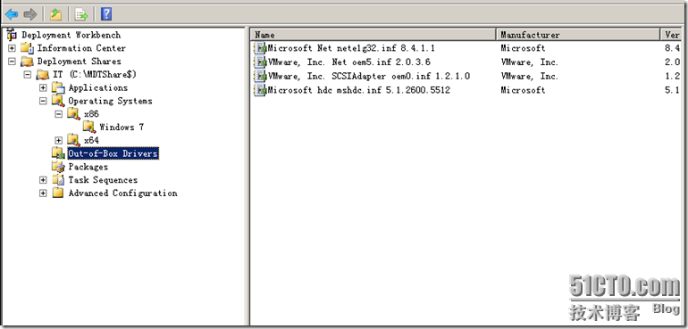Select the Advanced Configuration tree label
The height and width of the screenshot is (329, 688).
click(123, 193)
